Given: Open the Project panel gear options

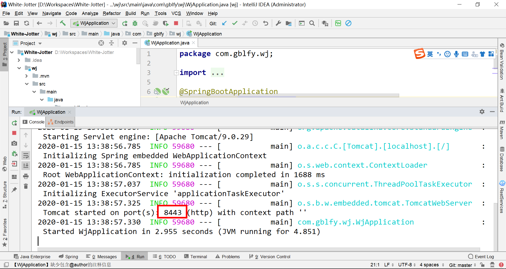Looking at the screenshot, I should [x=125, y=43].
